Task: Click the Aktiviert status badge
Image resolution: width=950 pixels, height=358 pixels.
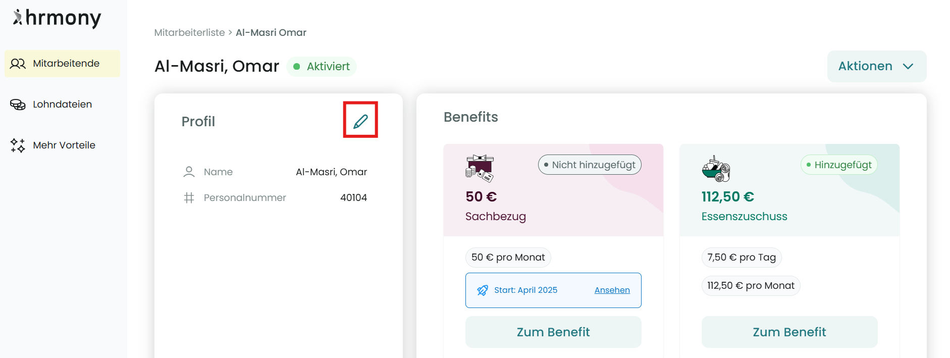Action: tap(322, 67)
